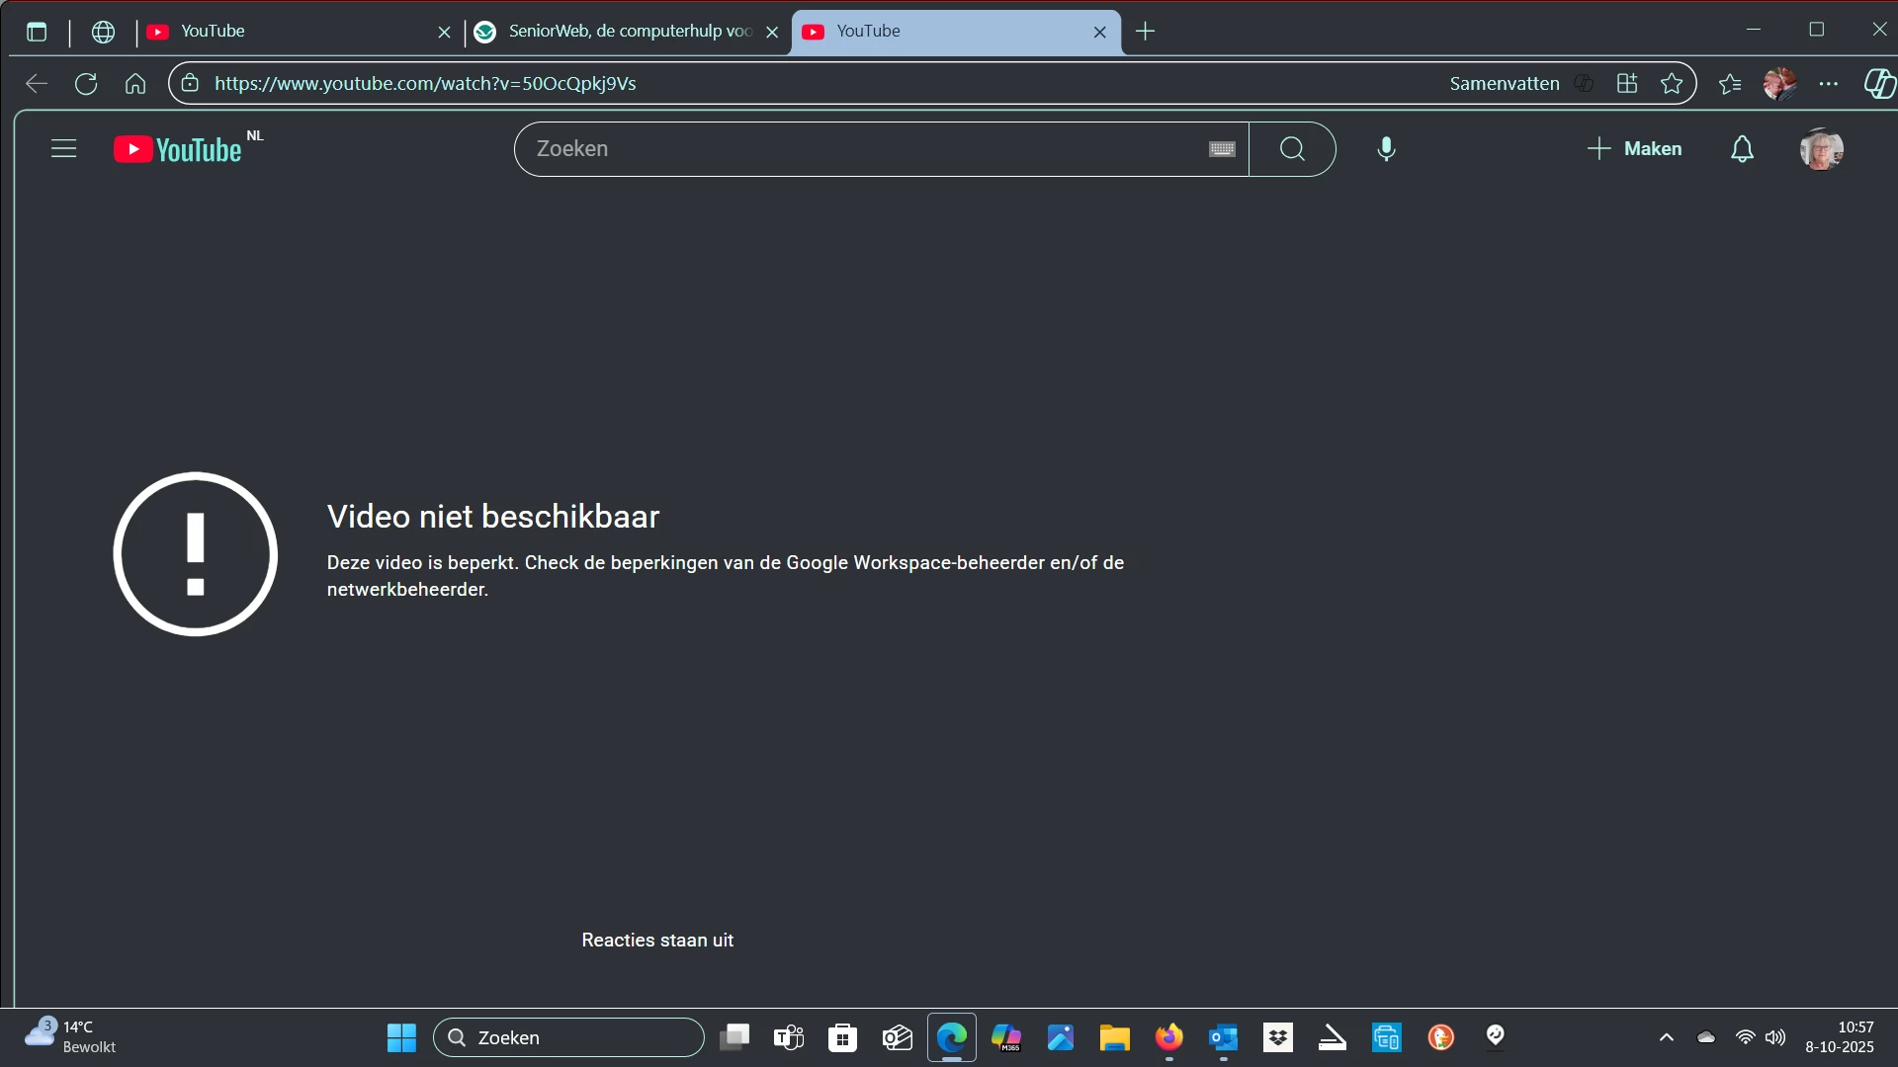The height and width of the screenshot is (1067, 1898).
Task: Click the Maken create button
Action: (1634, 149)
